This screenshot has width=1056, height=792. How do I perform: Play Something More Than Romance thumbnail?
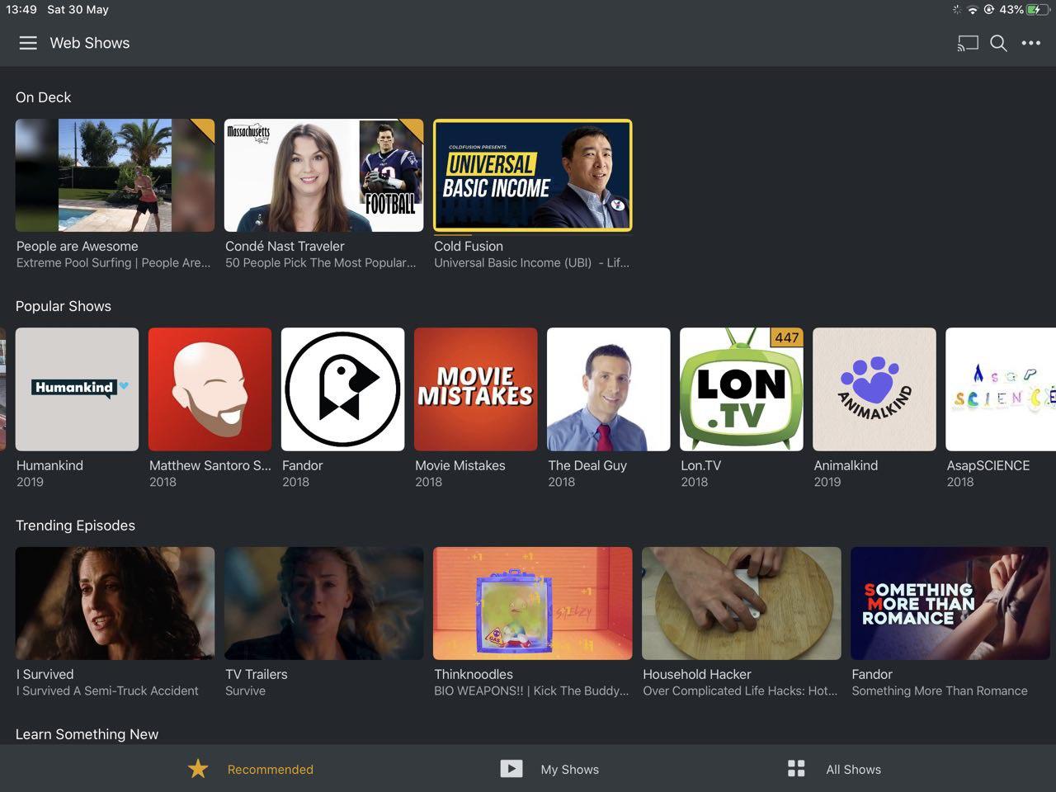click(x=950, y=603)
